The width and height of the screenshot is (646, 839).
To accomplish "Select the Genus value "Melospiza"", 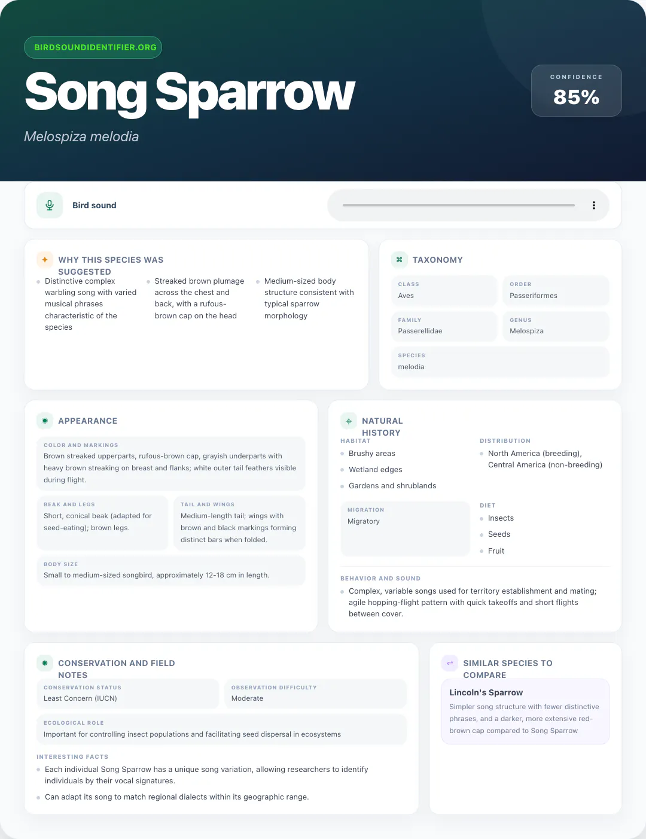I will pos(527,331).
